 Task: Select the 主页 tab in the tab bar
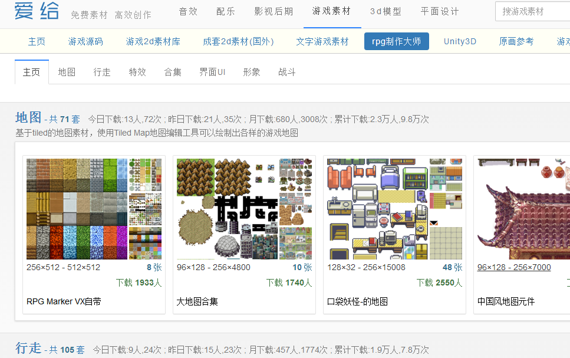click(x=32, y=72)
